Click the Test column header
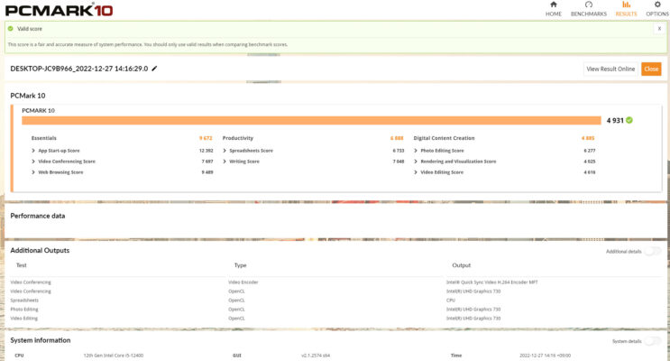This screenshot has width=670, height=361. click(22, 265)
